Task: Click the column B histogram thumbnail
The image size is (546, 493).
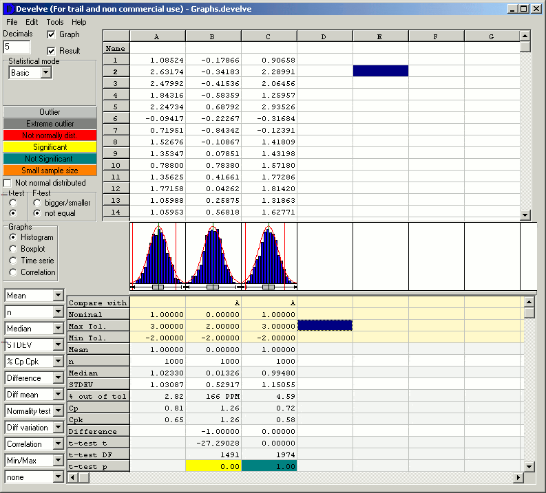Action: point(213,255)
